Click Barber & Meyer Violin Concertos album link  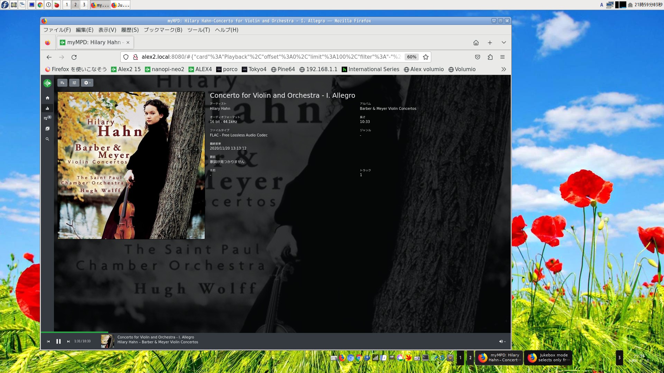(388, 108)
